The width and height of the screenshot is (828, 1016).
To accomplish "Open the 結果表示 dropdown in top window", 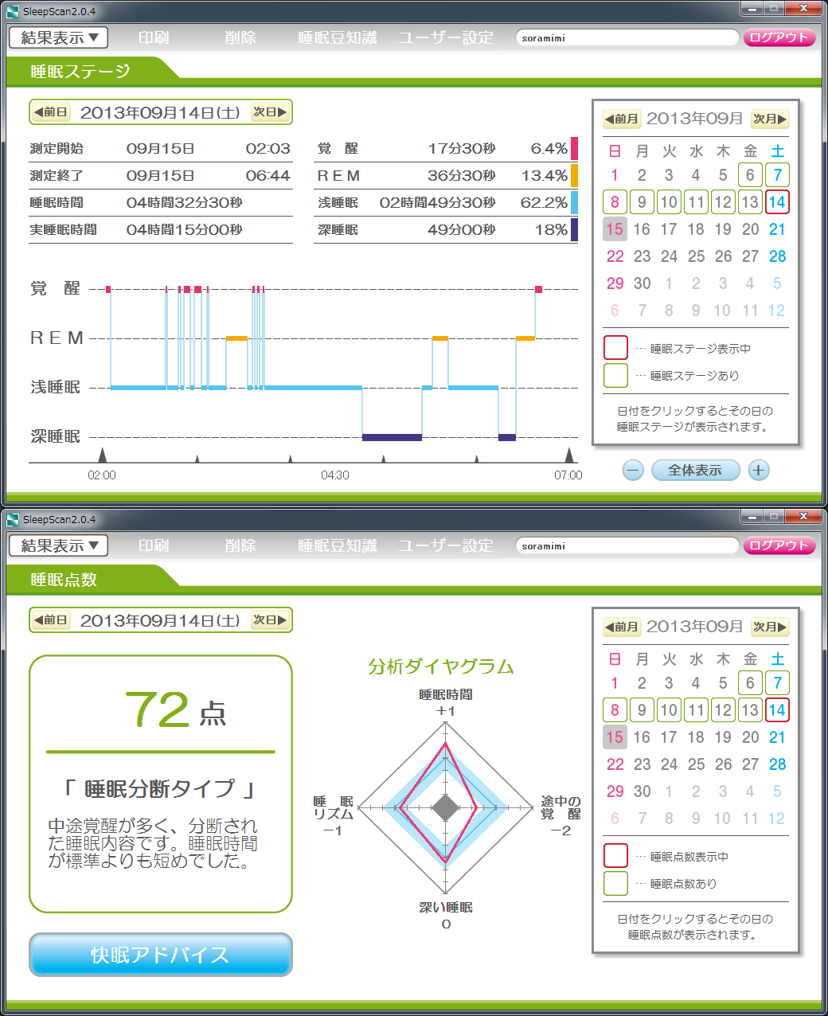I will coord(59,37).
